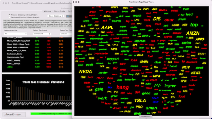212x119 pixels.
Task: Click the yellow TECH tag
Action: click(x=202, y=54)
